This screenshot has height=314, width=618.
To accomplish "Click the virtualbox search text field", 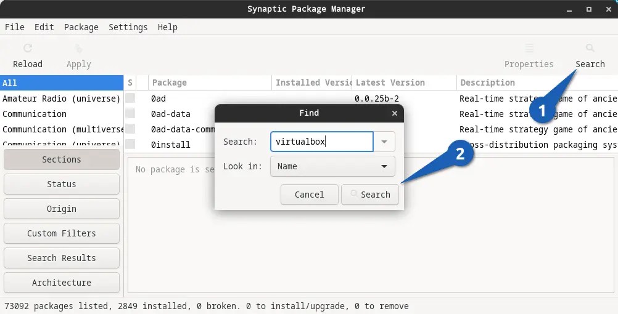I will click(321, 142).
